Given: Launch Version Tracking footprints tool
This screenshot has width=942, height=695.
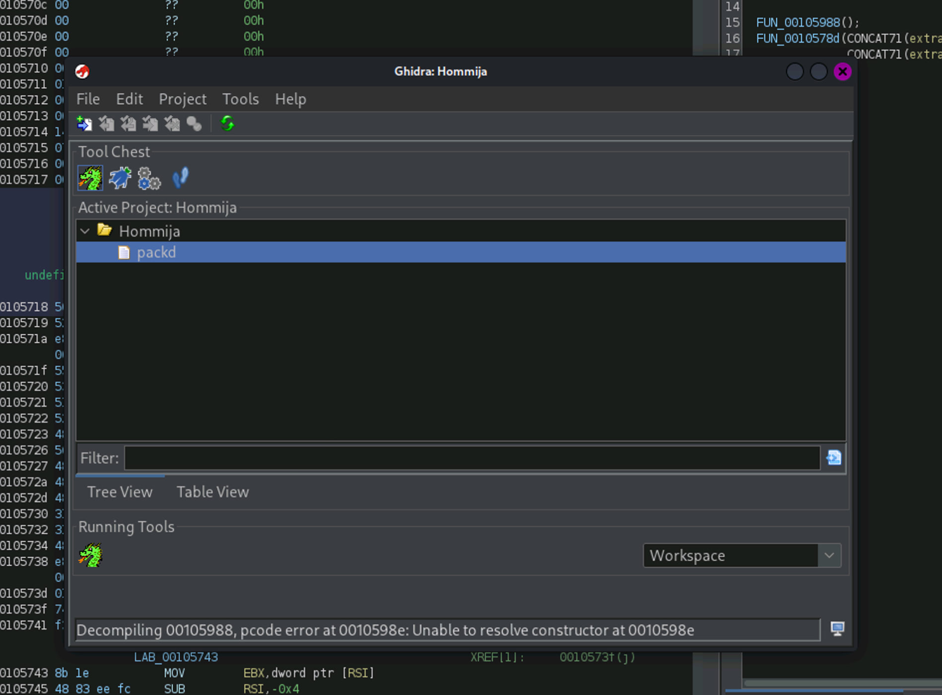Looking at the screenshot, I should (180, 178).
